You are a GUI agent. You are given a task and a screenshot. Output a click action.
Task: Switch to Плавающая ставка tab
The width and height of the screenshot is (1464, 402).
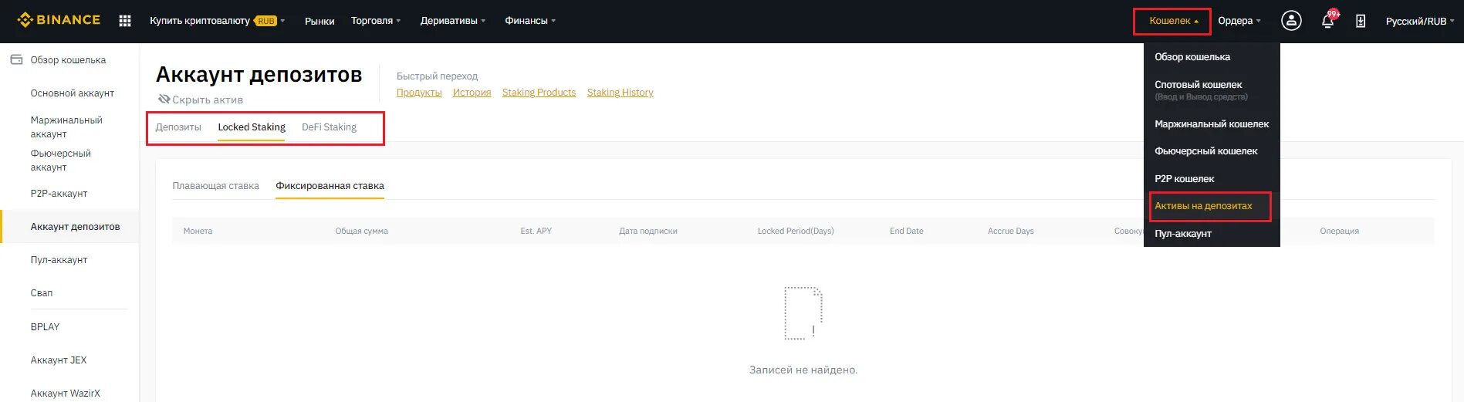click(x=215, y=185)
